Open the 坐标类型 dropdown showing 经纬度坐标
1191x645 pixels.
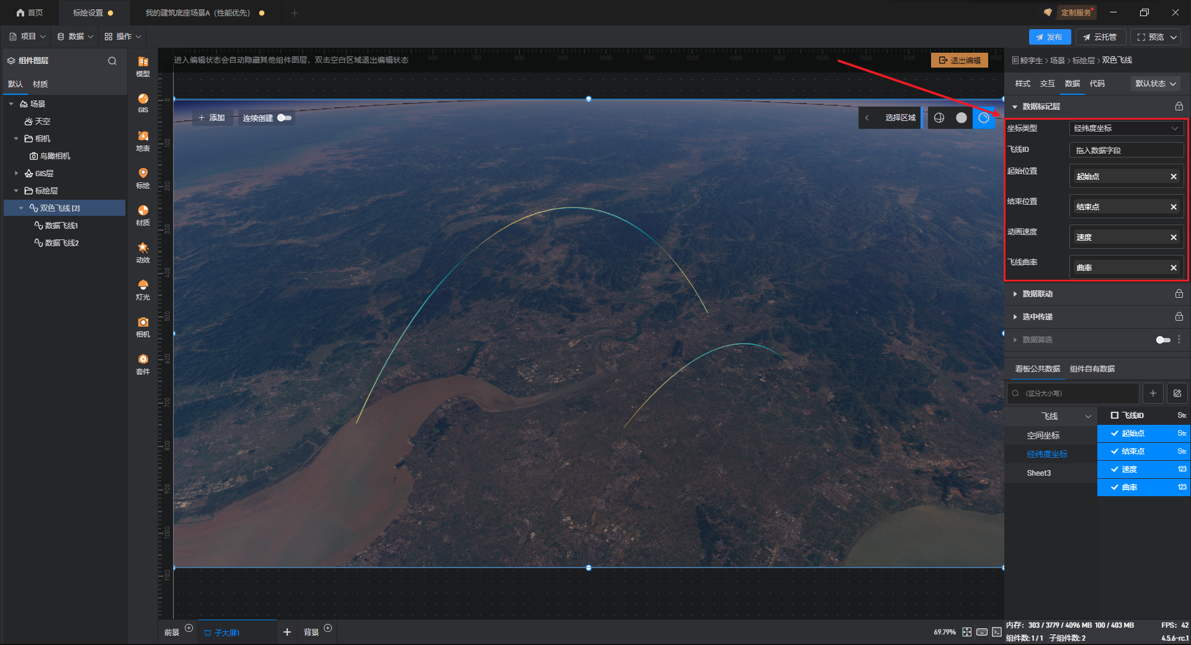[1126, 128]
